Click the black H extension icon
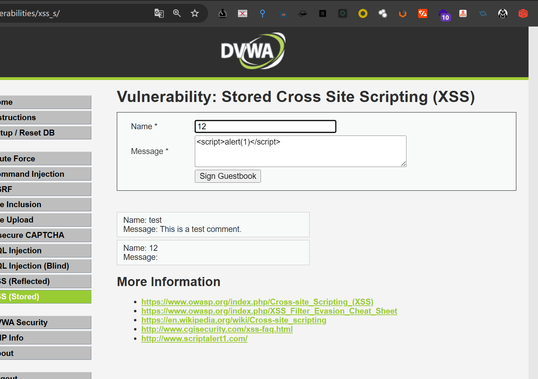The height and width of the screenshot is (379, 538). point(323,14)
